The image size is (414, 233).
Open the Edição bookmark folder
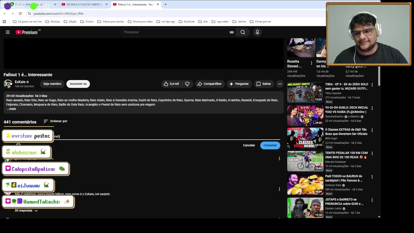pyautogui.click(x=70, y=22)
